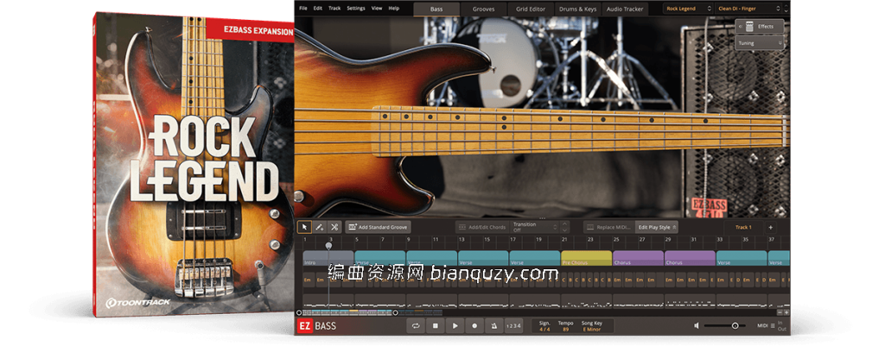The width and height of the screenshot is (885, 359).
Task: Open the Settings menu
Action: (356, 9)
